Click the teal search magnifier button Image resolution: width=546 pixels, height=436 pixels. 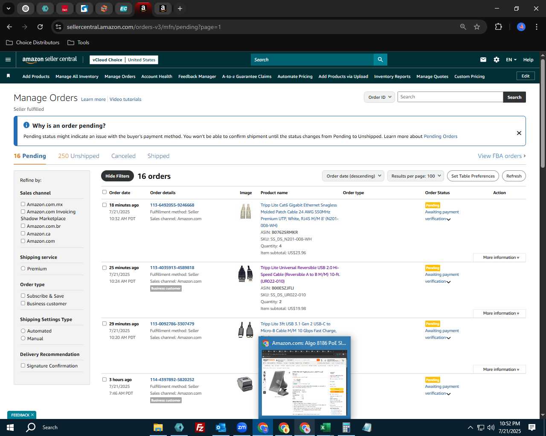[x=380, y=60]
